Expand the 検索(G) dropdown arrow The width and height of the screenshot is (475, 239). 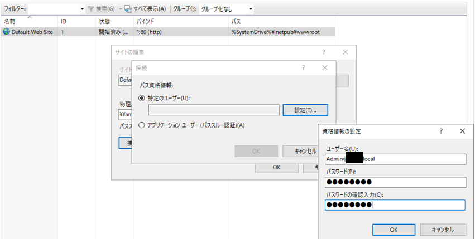coord(120,9)
